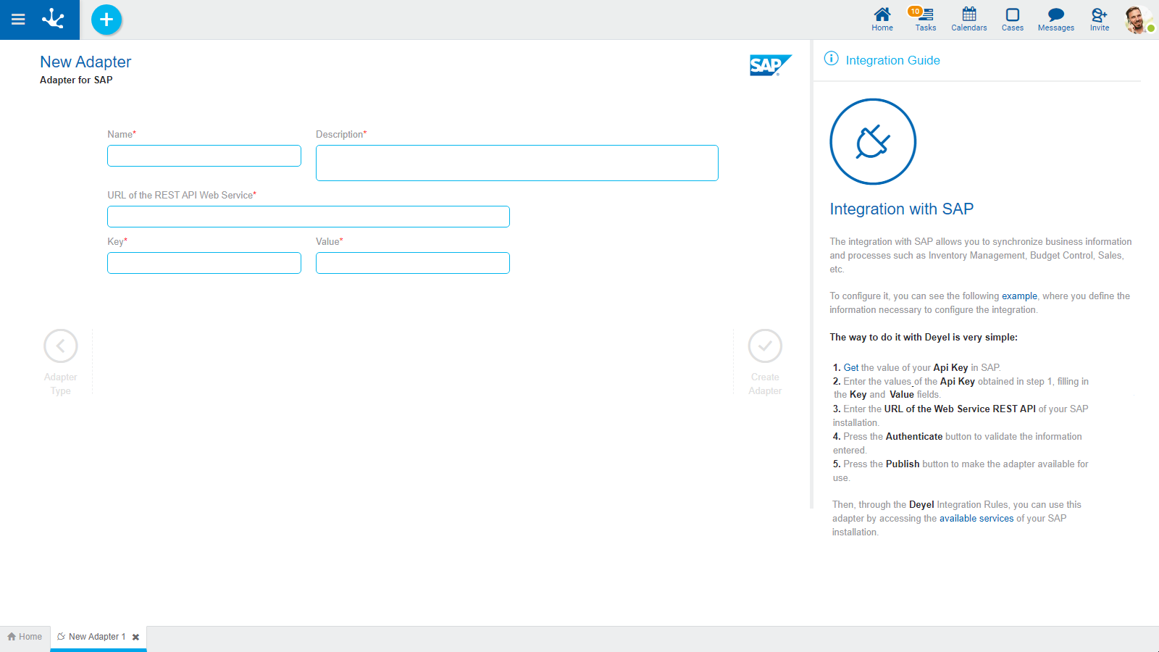Open Messages chat icon

coord(1055,20)
